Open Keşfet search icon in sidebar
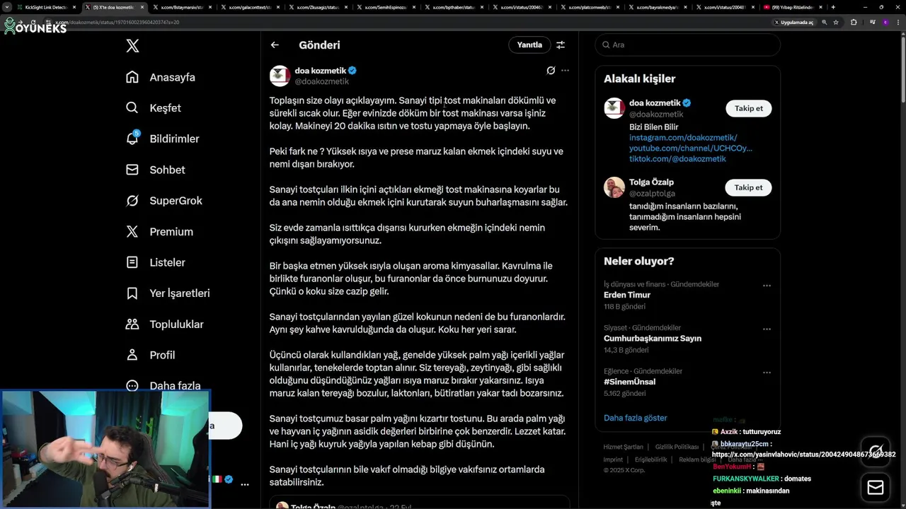906x509 pixels. click(x=132, y=108)
